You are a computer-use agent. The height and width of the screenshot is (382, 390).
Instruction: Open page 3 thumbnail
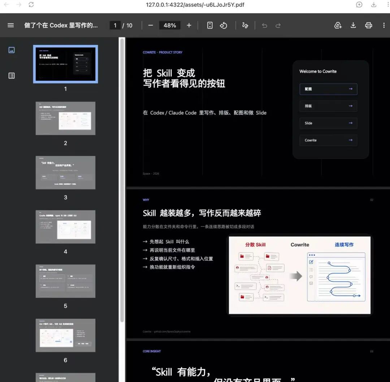(x=65, y=173)
